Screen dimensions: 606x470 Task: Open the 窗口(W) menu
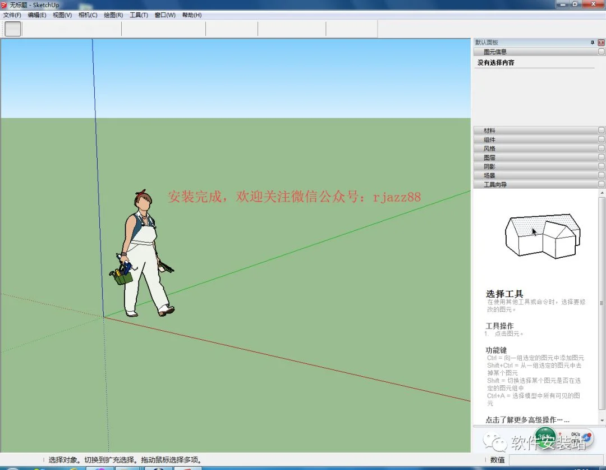click(165, 15)
